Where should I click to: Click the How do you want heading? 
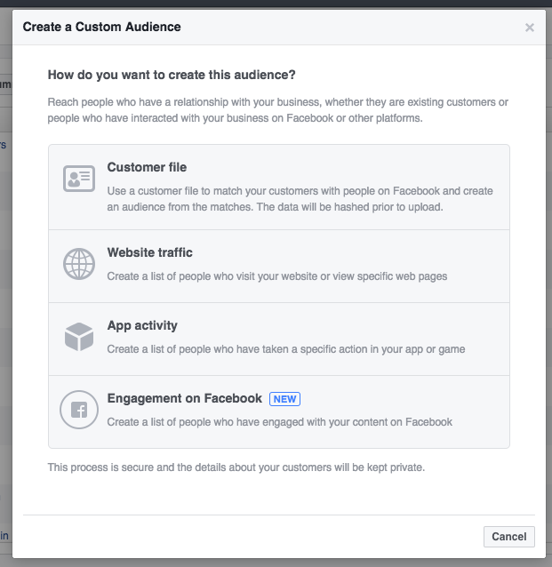click(x=172, y=75)
